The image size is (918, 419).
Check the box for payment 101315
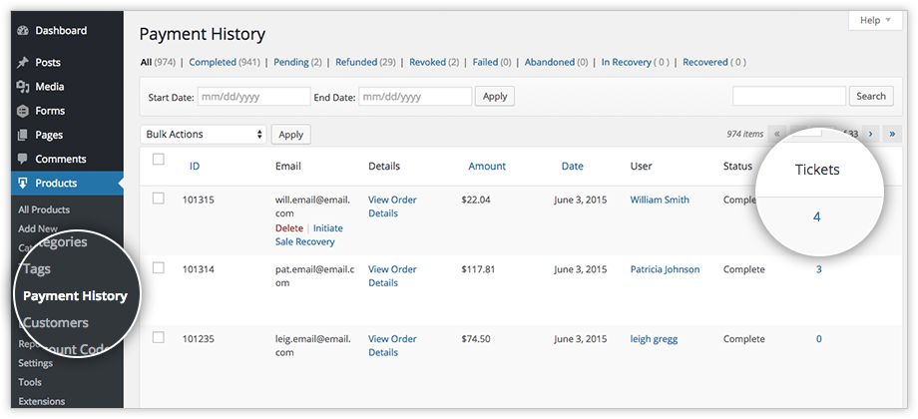point(158,199)
